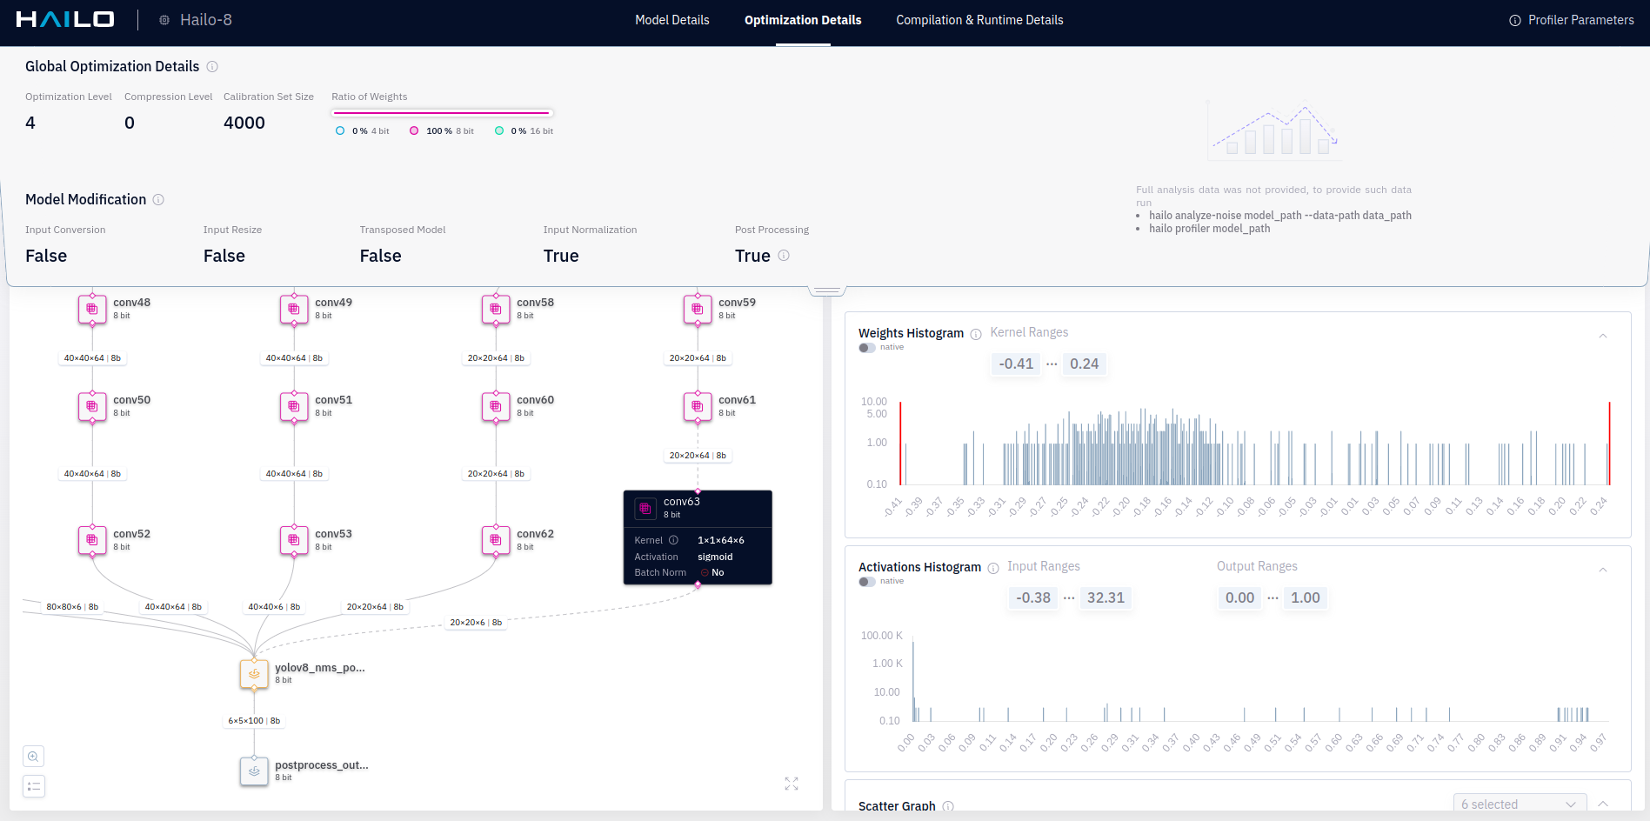Screen dimensions: 1650x821
Task: Open Compilation & Runtime Details tab
Action: tap(979, 20)
